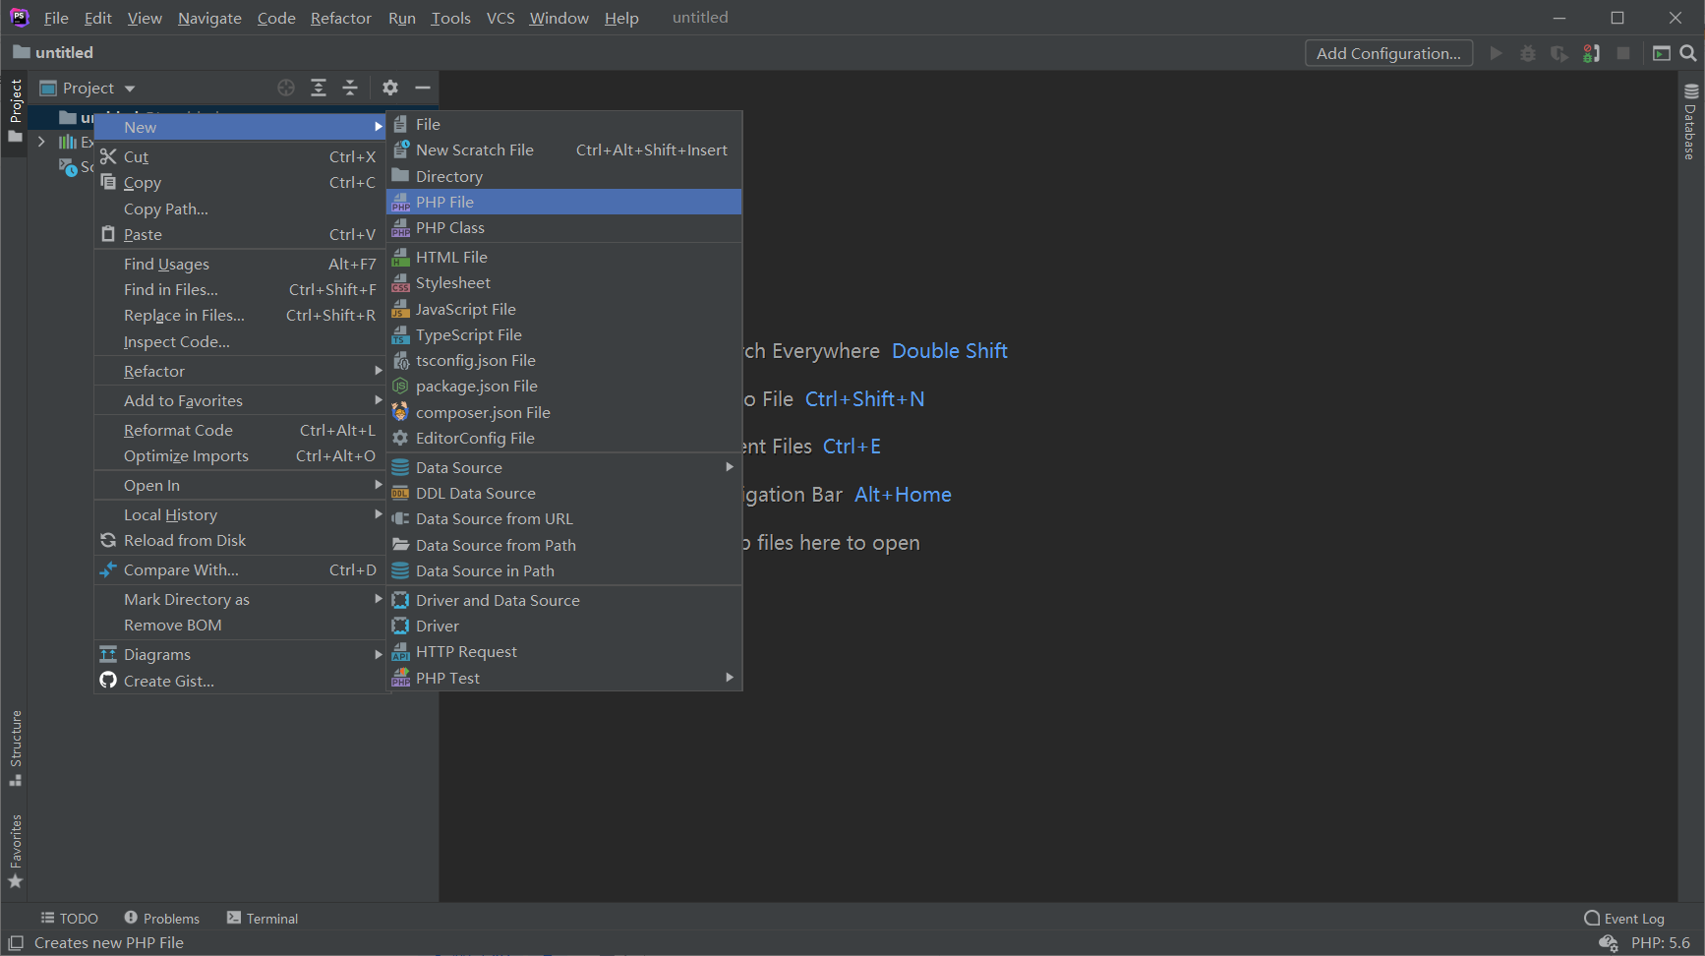Expand the Mark Directory as submenu
1705x956 pixels.
[240, 599]
